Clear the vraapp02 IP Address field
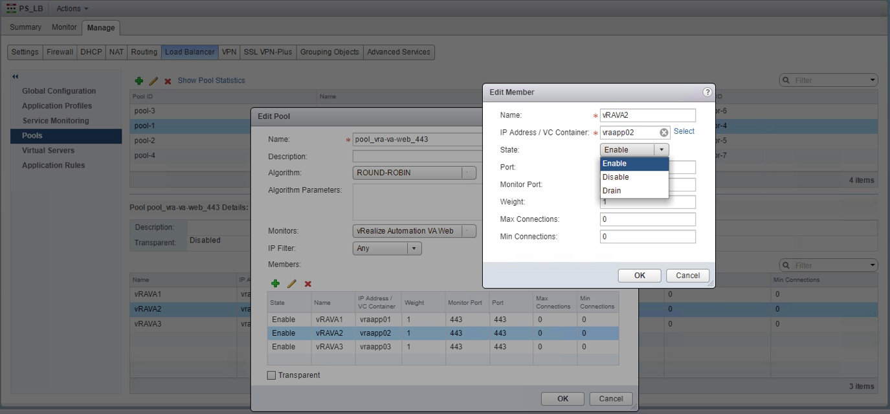The image size is (890, 414). point(664,132)
